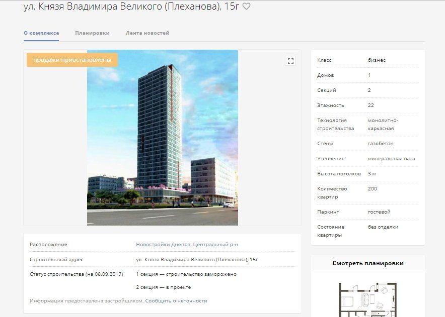Screen dimensions: 445x317
Task: Click the Смотреть планировки heading
Action: click(367, 263)
